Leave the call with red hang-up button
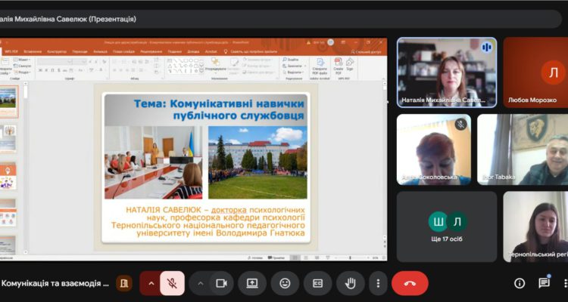568x302 pixels. (410, 283)
